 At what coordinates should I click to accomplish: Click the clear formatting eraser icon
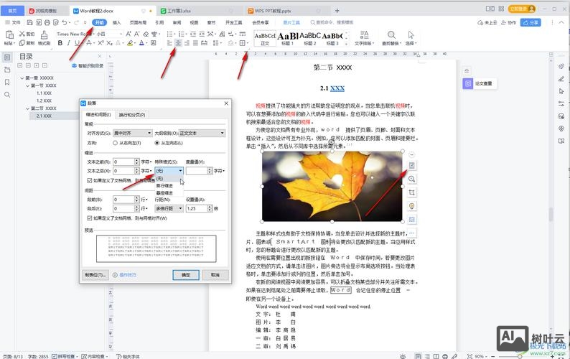click(x=146, y=34)
